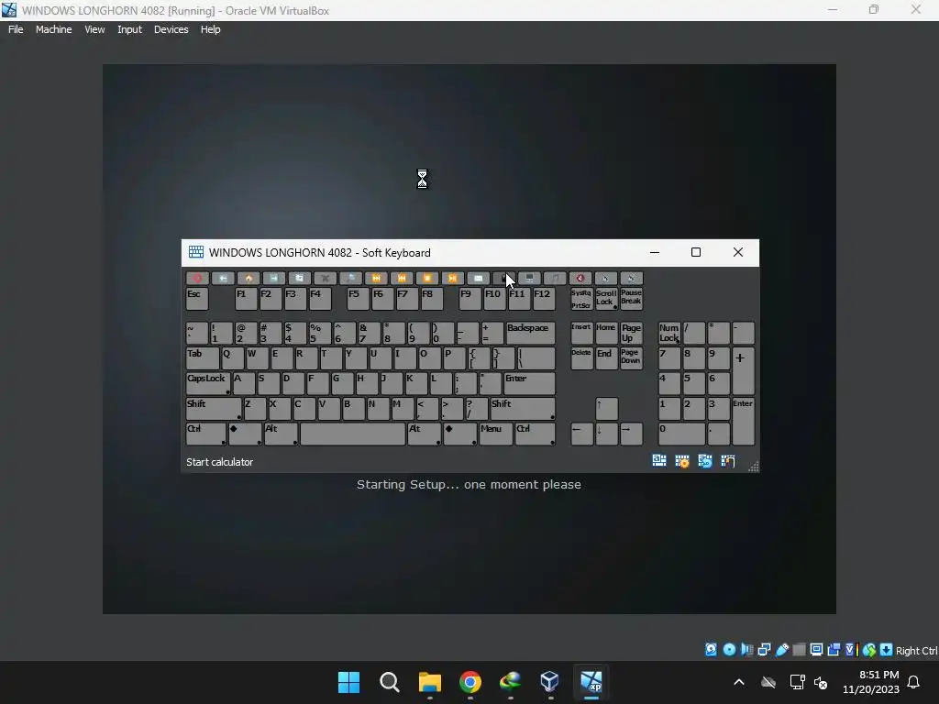Show hidden system tray icons chevron
Screen dimensions: 939x704
(739, 682)
